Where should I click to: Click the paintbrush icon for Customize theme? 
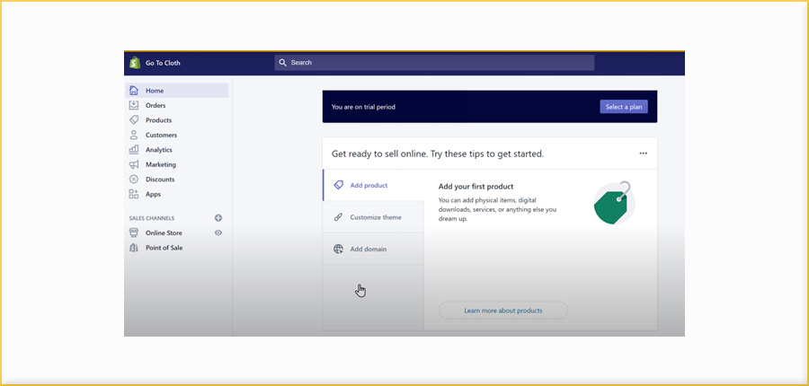(x=338, y=217)
